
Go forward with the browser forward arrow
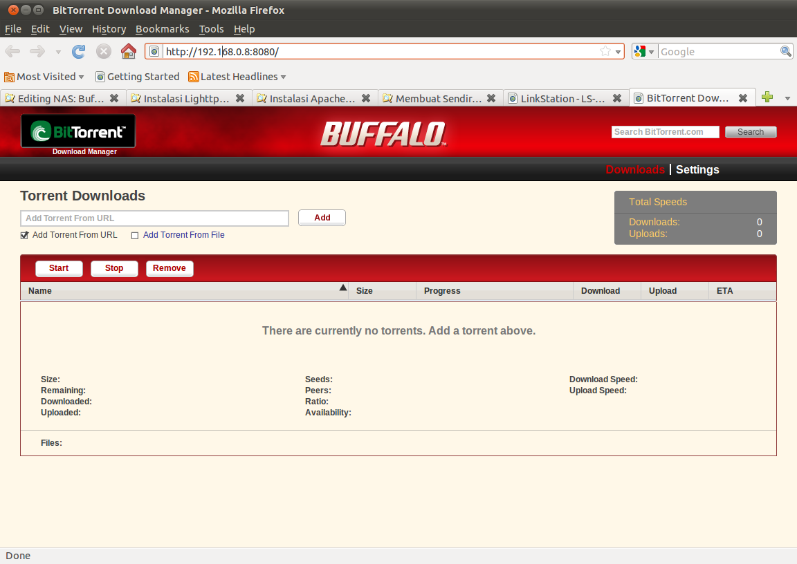pyautogui.click(x=37, y=51)
